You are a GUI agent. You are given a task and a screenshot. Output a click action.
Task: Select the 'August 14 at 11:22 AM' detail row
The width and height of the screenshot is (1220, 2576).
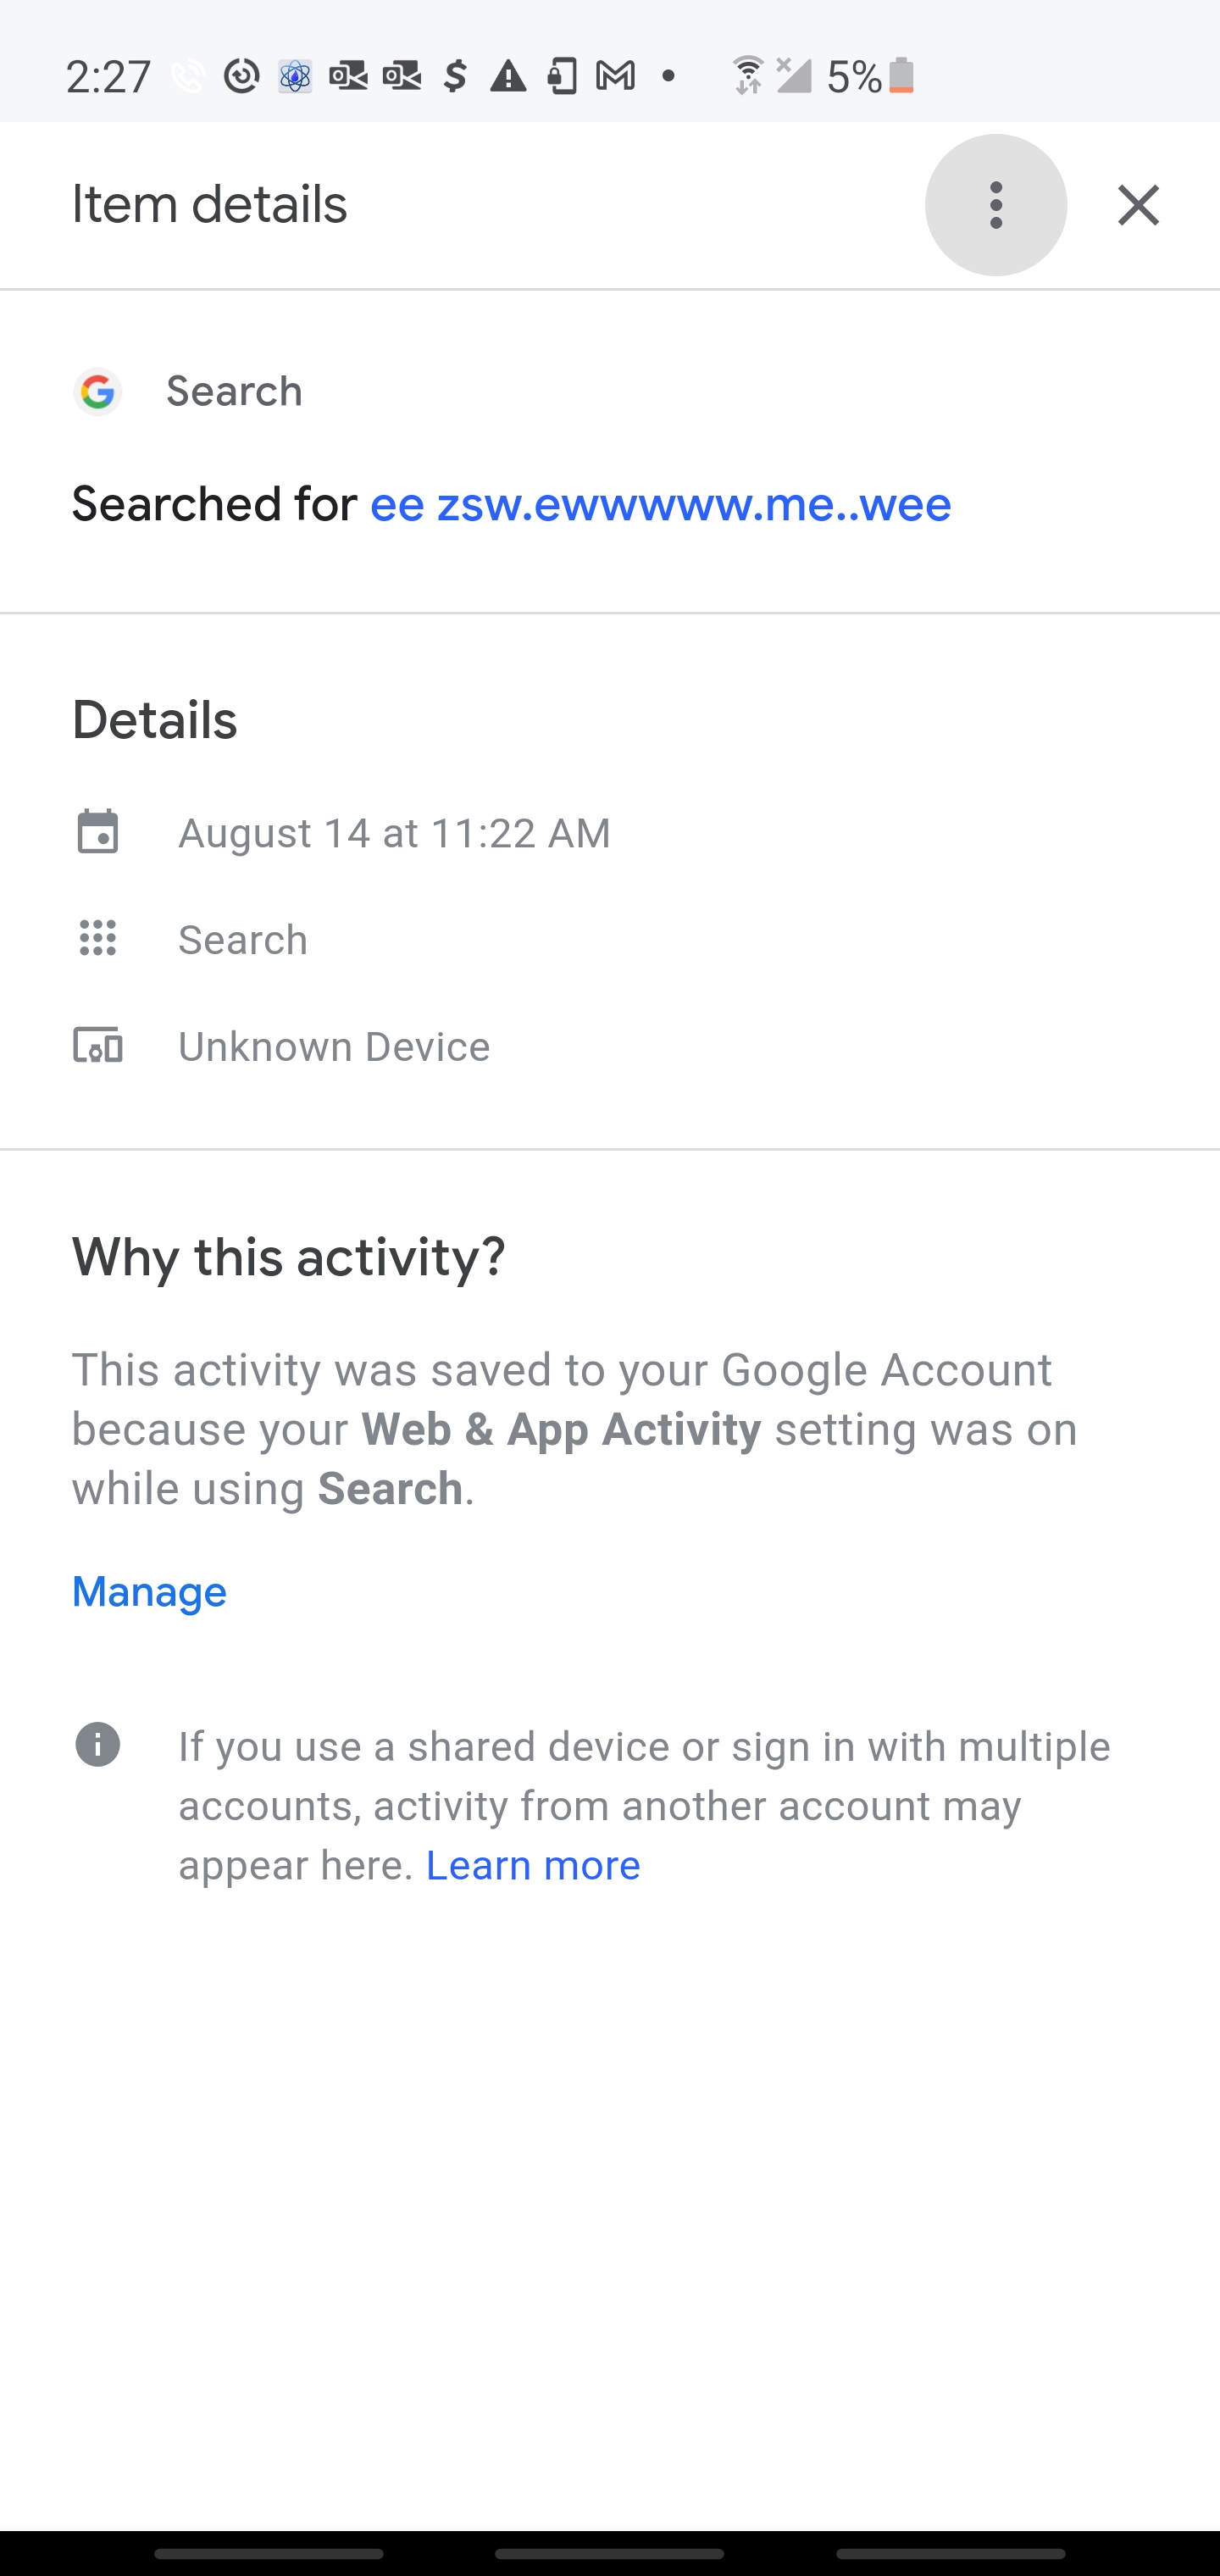[394, 833]
